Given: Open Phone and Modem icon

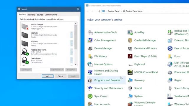Looking at the screenshot, I should pyautogui.click(x=170, y=72).
